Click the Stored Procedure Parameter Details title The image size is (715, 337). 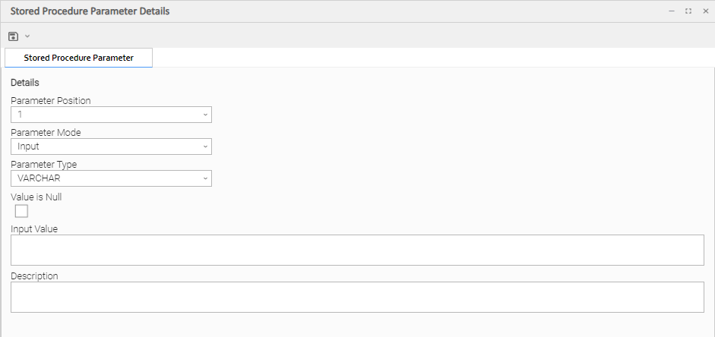click(90, 11)
